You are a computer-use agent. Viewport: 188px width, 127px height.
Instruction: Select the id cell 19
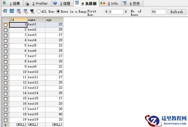pyautogui.click(x=18, y=119)
